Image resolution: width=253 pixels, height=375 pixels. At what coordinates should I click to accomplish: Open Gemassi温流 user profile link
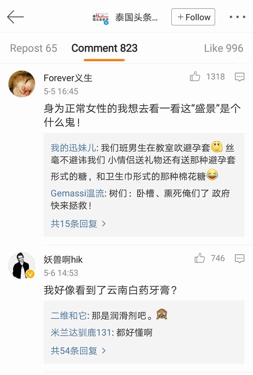tap(78, 193)
